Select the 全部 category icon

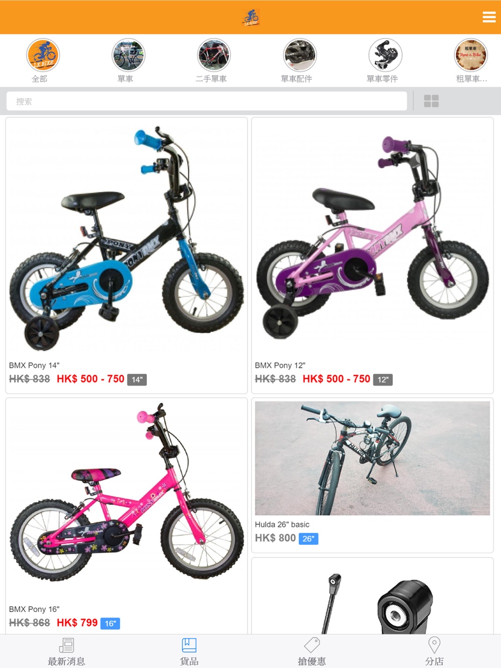click(43, 55)
